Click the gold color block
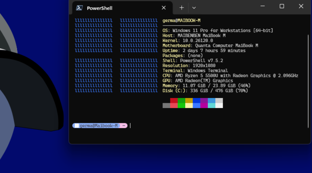Image resolution: width=312 pixels, height=173 pixels. pyautogui.click(x=189, y=101)
